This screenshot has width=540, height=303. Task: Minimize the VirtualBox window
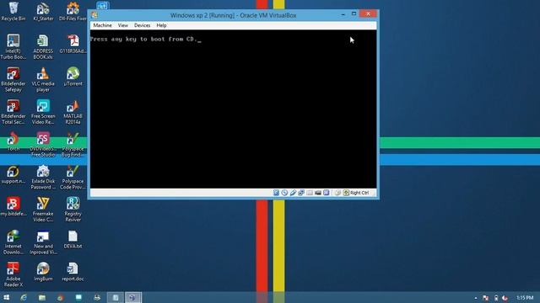point(343,14)
